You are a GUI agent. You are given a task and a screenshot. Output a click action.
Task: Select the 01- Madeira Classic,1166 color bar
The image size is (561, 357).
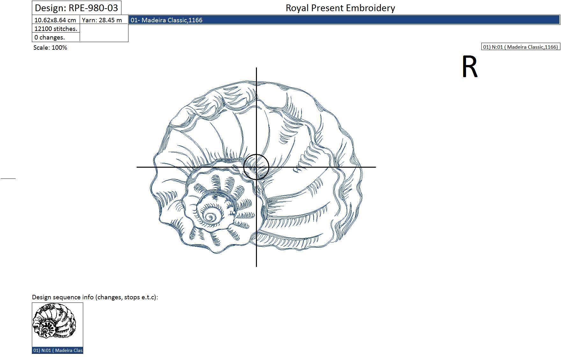coord(344,20)
